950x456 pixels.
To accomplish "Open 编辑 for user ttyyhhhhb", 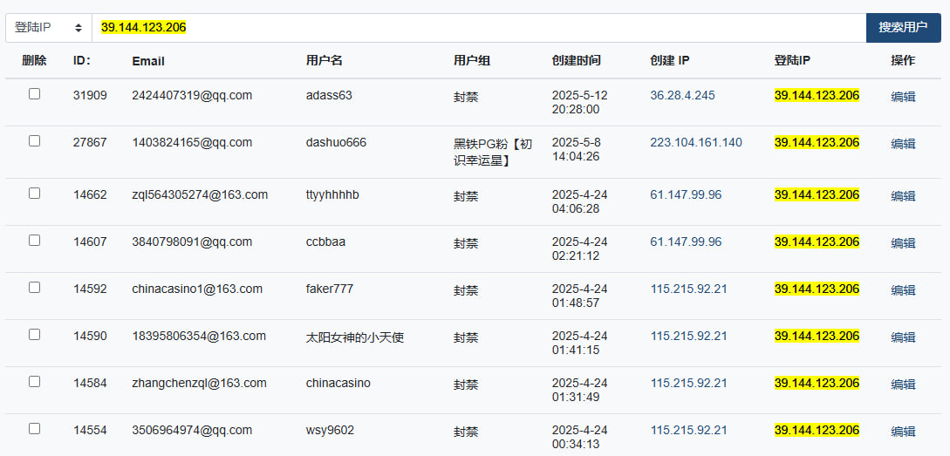I will coord(903,196).
